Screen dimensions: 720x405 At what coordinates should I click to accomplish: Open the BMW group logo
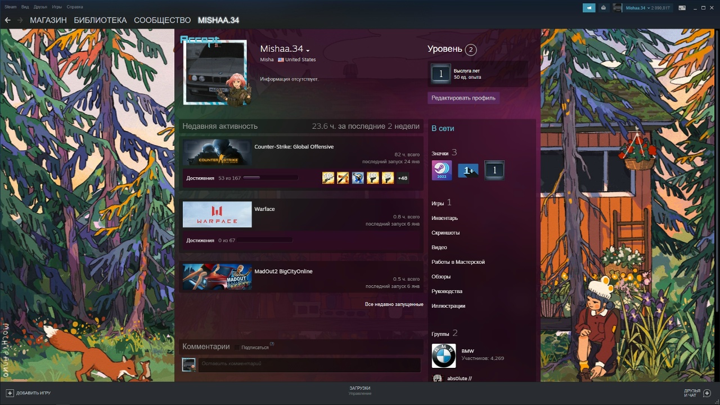[x=444, y=355]
